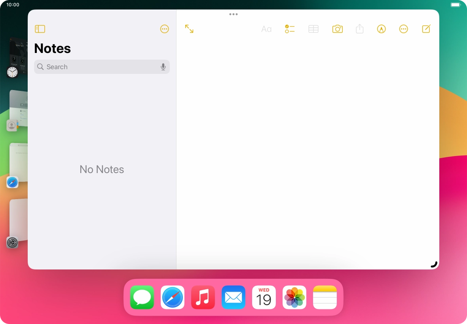467x324 pixels.
Task: Insert a checklist into the note
Action: [289, 28]
